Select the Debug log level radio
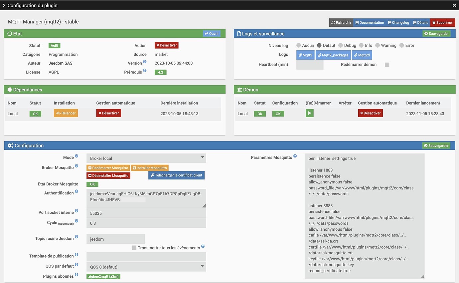 pyautogui.click(x=341, y=45)
